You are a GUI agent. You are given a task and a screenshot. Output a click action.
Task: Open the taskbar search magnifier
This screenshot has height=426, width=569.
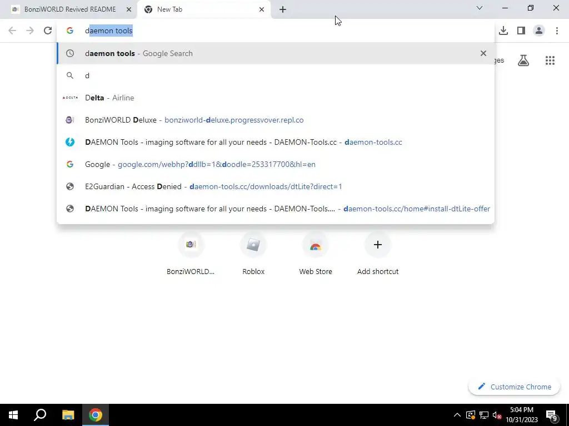(40, 415)
